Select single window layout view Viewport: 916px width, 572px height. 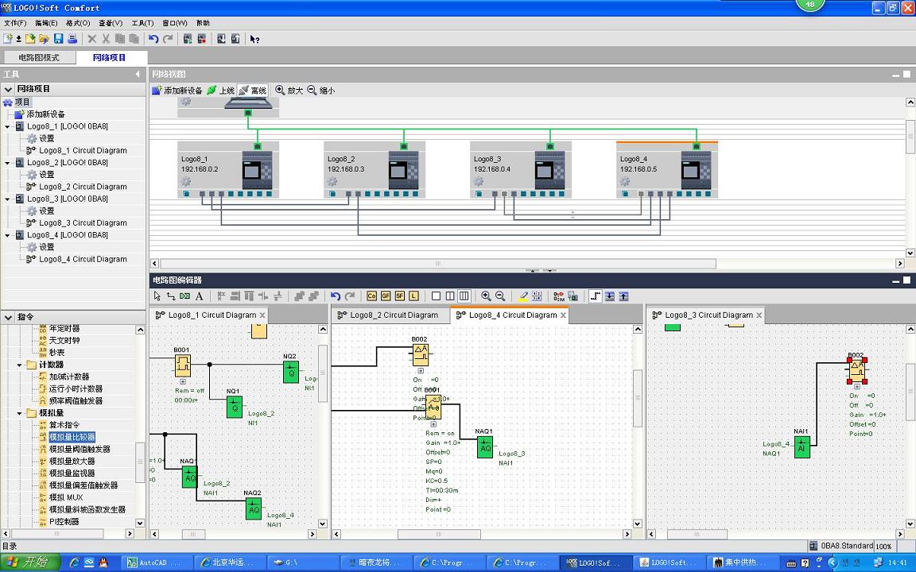click(436, 296)
